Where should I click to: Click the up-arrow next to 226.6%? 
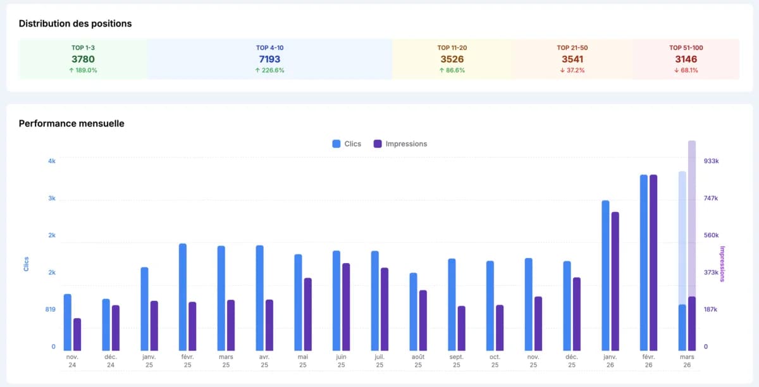(257, 70)
